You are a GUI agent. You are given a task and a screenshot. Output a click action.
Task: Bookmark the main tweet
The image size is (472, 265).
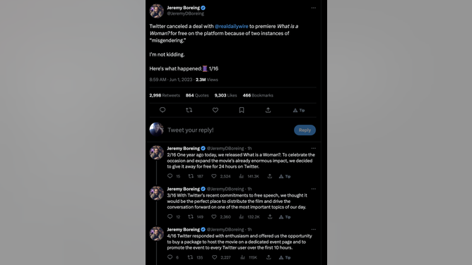click(x=242, y=110)
